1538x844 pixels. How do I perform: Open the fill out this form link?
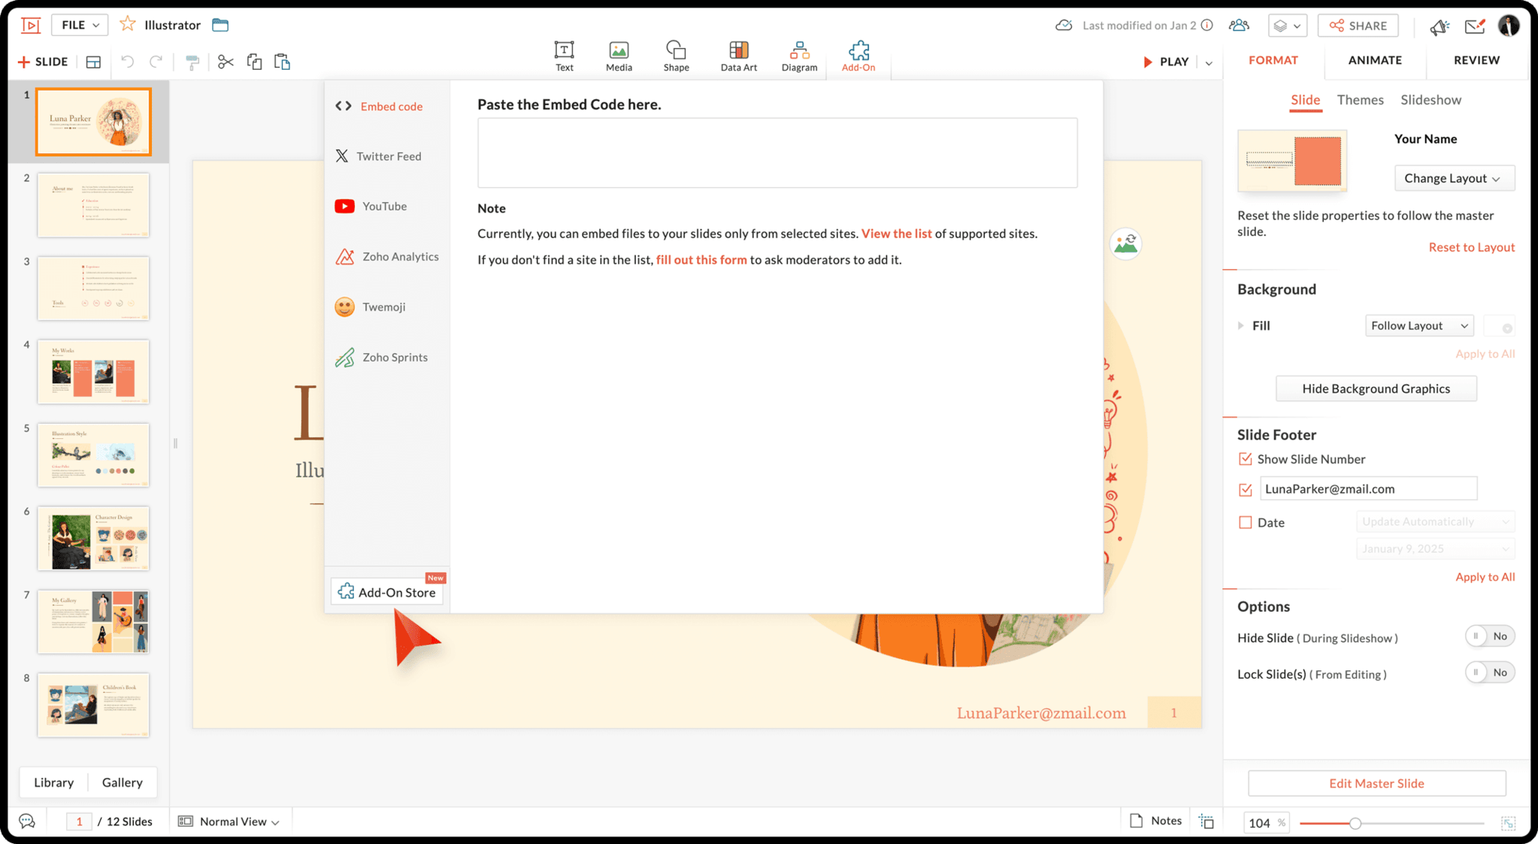[701, 260]
